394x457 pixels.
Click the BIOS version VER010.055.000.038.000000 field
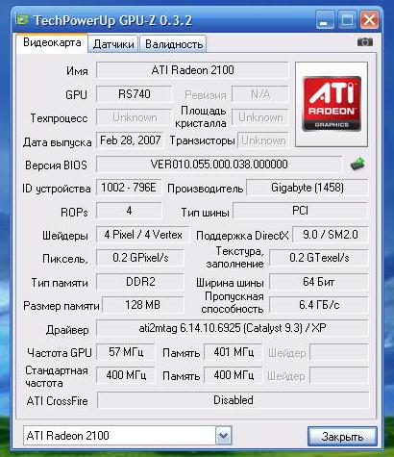click(x=219, y=165)
